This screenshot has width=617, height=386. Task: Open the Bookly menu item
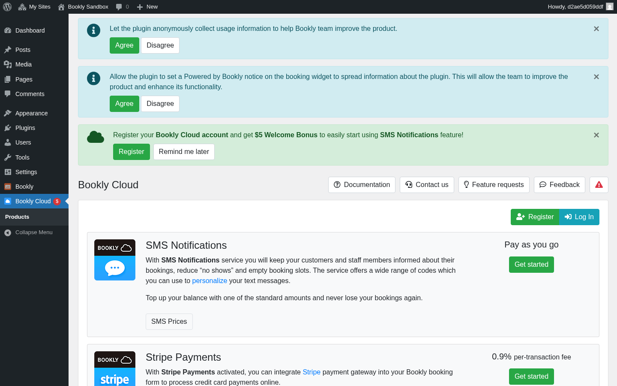coord(34,187)
